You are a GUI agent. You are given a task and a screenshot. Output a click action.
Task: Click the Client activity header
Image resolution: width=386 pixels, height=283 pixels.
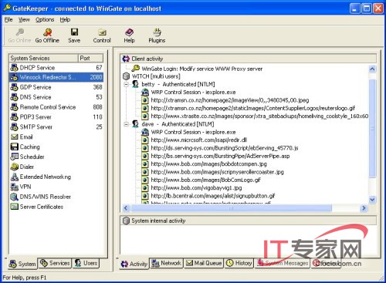click(x=249, y=59)
